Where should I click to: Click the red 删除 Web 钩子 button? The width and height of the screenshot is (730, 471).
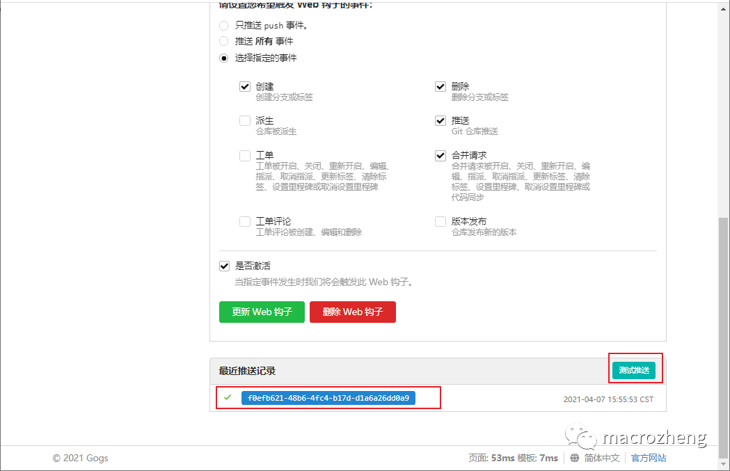coord(353,312)
